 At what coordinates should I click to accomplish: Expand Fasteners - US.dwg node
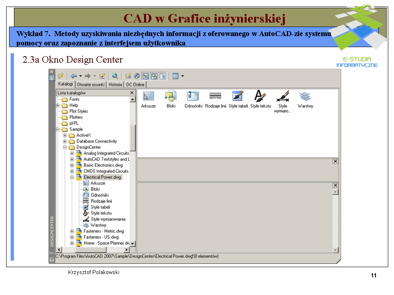[x=72, y=237]
